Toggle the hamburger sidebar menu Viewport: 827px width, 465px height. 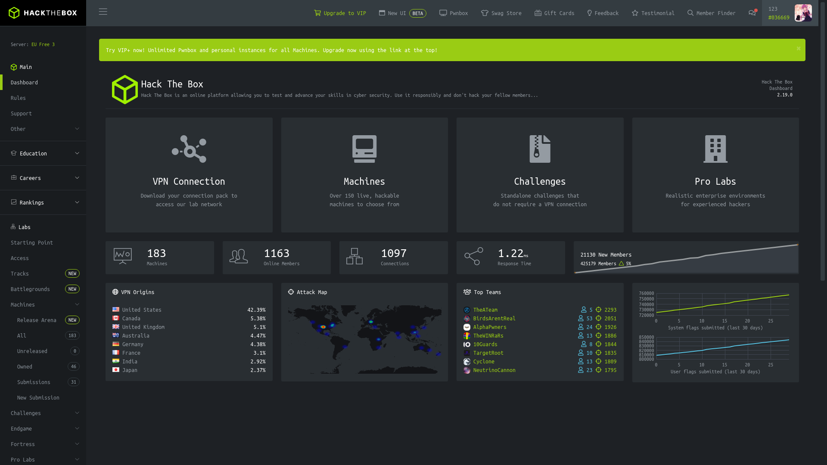[103, 12]
